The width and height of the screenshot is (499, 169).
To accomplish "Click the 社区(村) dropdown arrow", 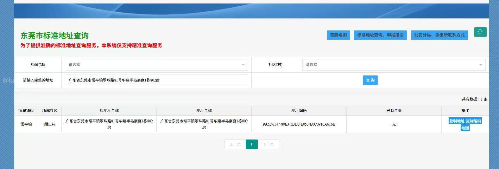I will [480, 65].
